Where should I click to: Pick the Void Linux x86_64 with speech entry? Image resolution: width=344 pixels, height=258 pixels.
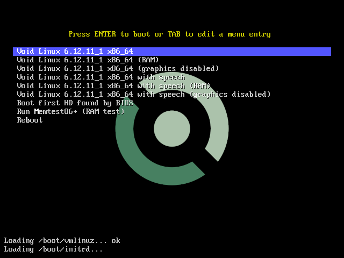[x=101, y=77]
